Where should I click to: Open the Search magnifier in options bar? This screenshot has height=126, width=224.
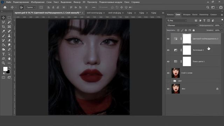coord(208,7)
